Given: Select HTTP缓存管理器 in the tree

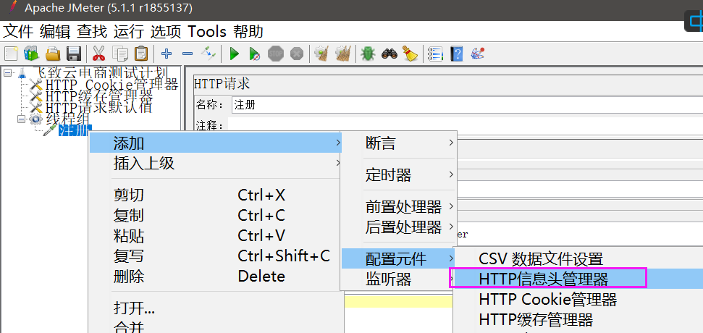Looking at the screenshot, I should pos(99,96).
